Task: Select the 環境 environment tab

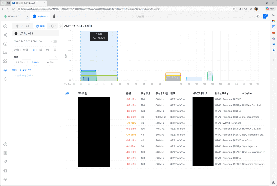Action: 40,26
